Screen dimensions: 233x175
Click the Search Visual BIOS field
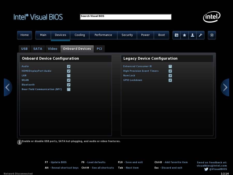pos(126,17)
